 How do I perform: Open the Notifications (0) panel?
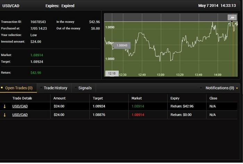click(x=219, y=88)
